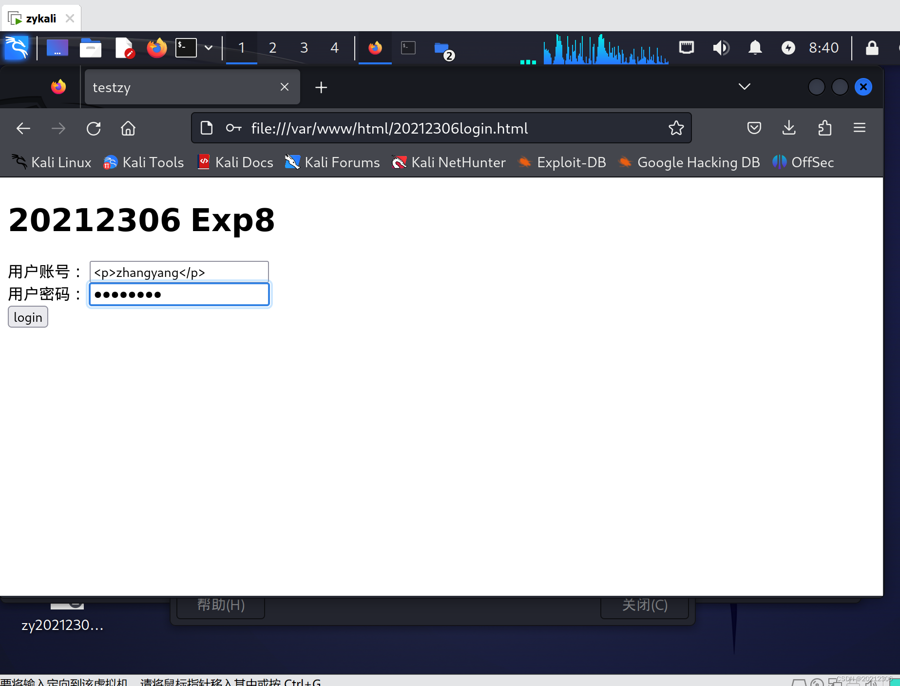Click the 用户密码 password input field

click(179, 294)
